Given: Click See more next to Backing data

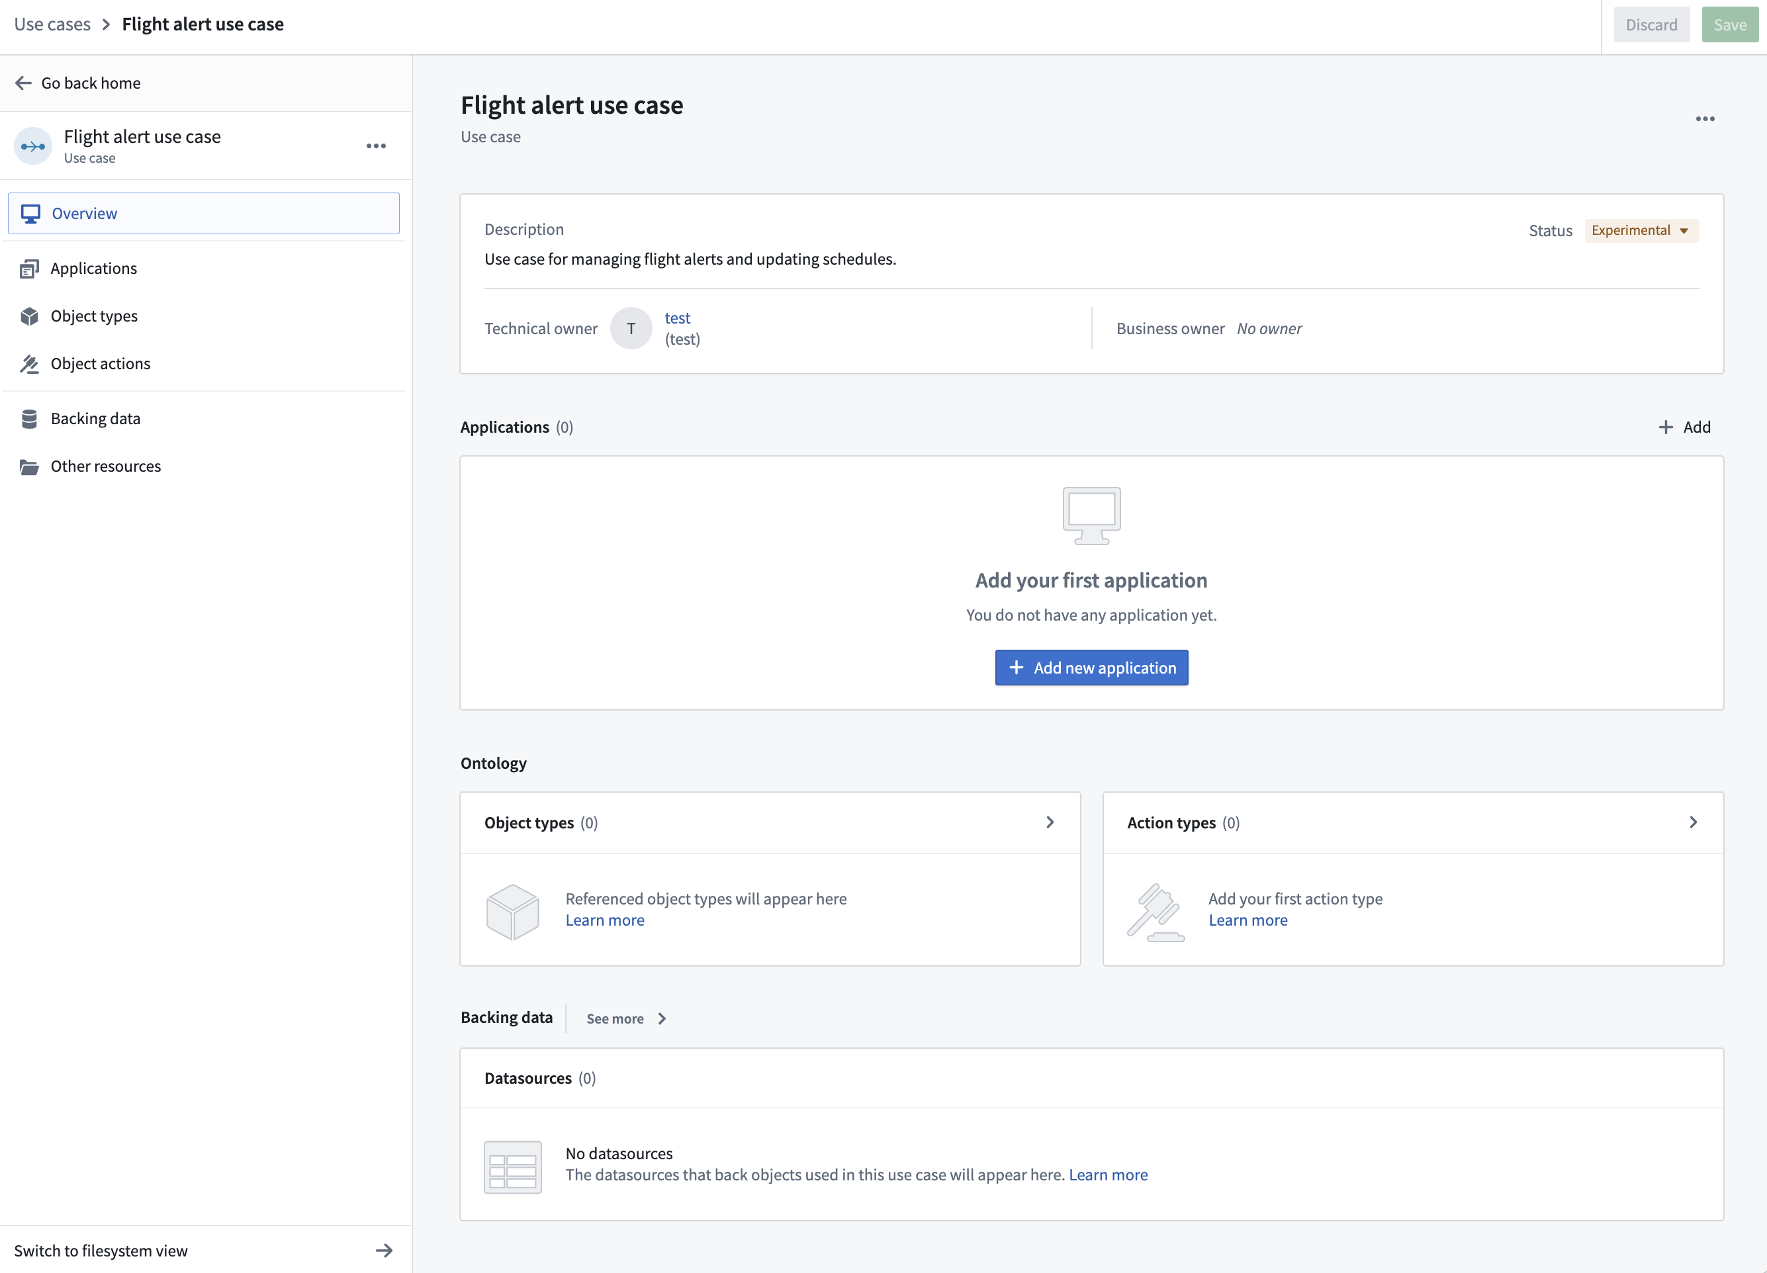Looking at the screenshot, I should pyautogui.click(x=627, y=1018).
